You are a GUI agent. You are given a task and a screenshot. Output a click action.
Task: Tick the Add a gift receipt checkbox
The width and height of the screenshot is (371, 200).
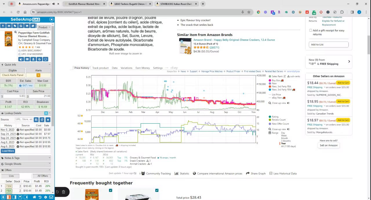click(311, 30)
